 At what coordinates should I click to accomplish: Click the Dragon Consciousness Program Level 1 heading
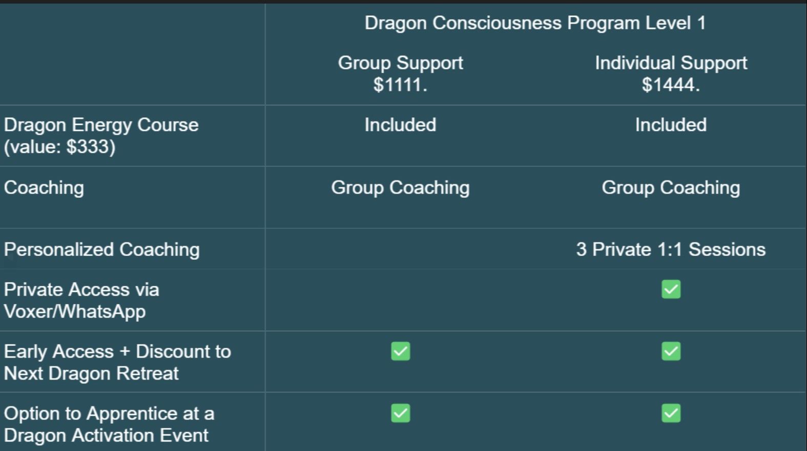tap(535, 23)
